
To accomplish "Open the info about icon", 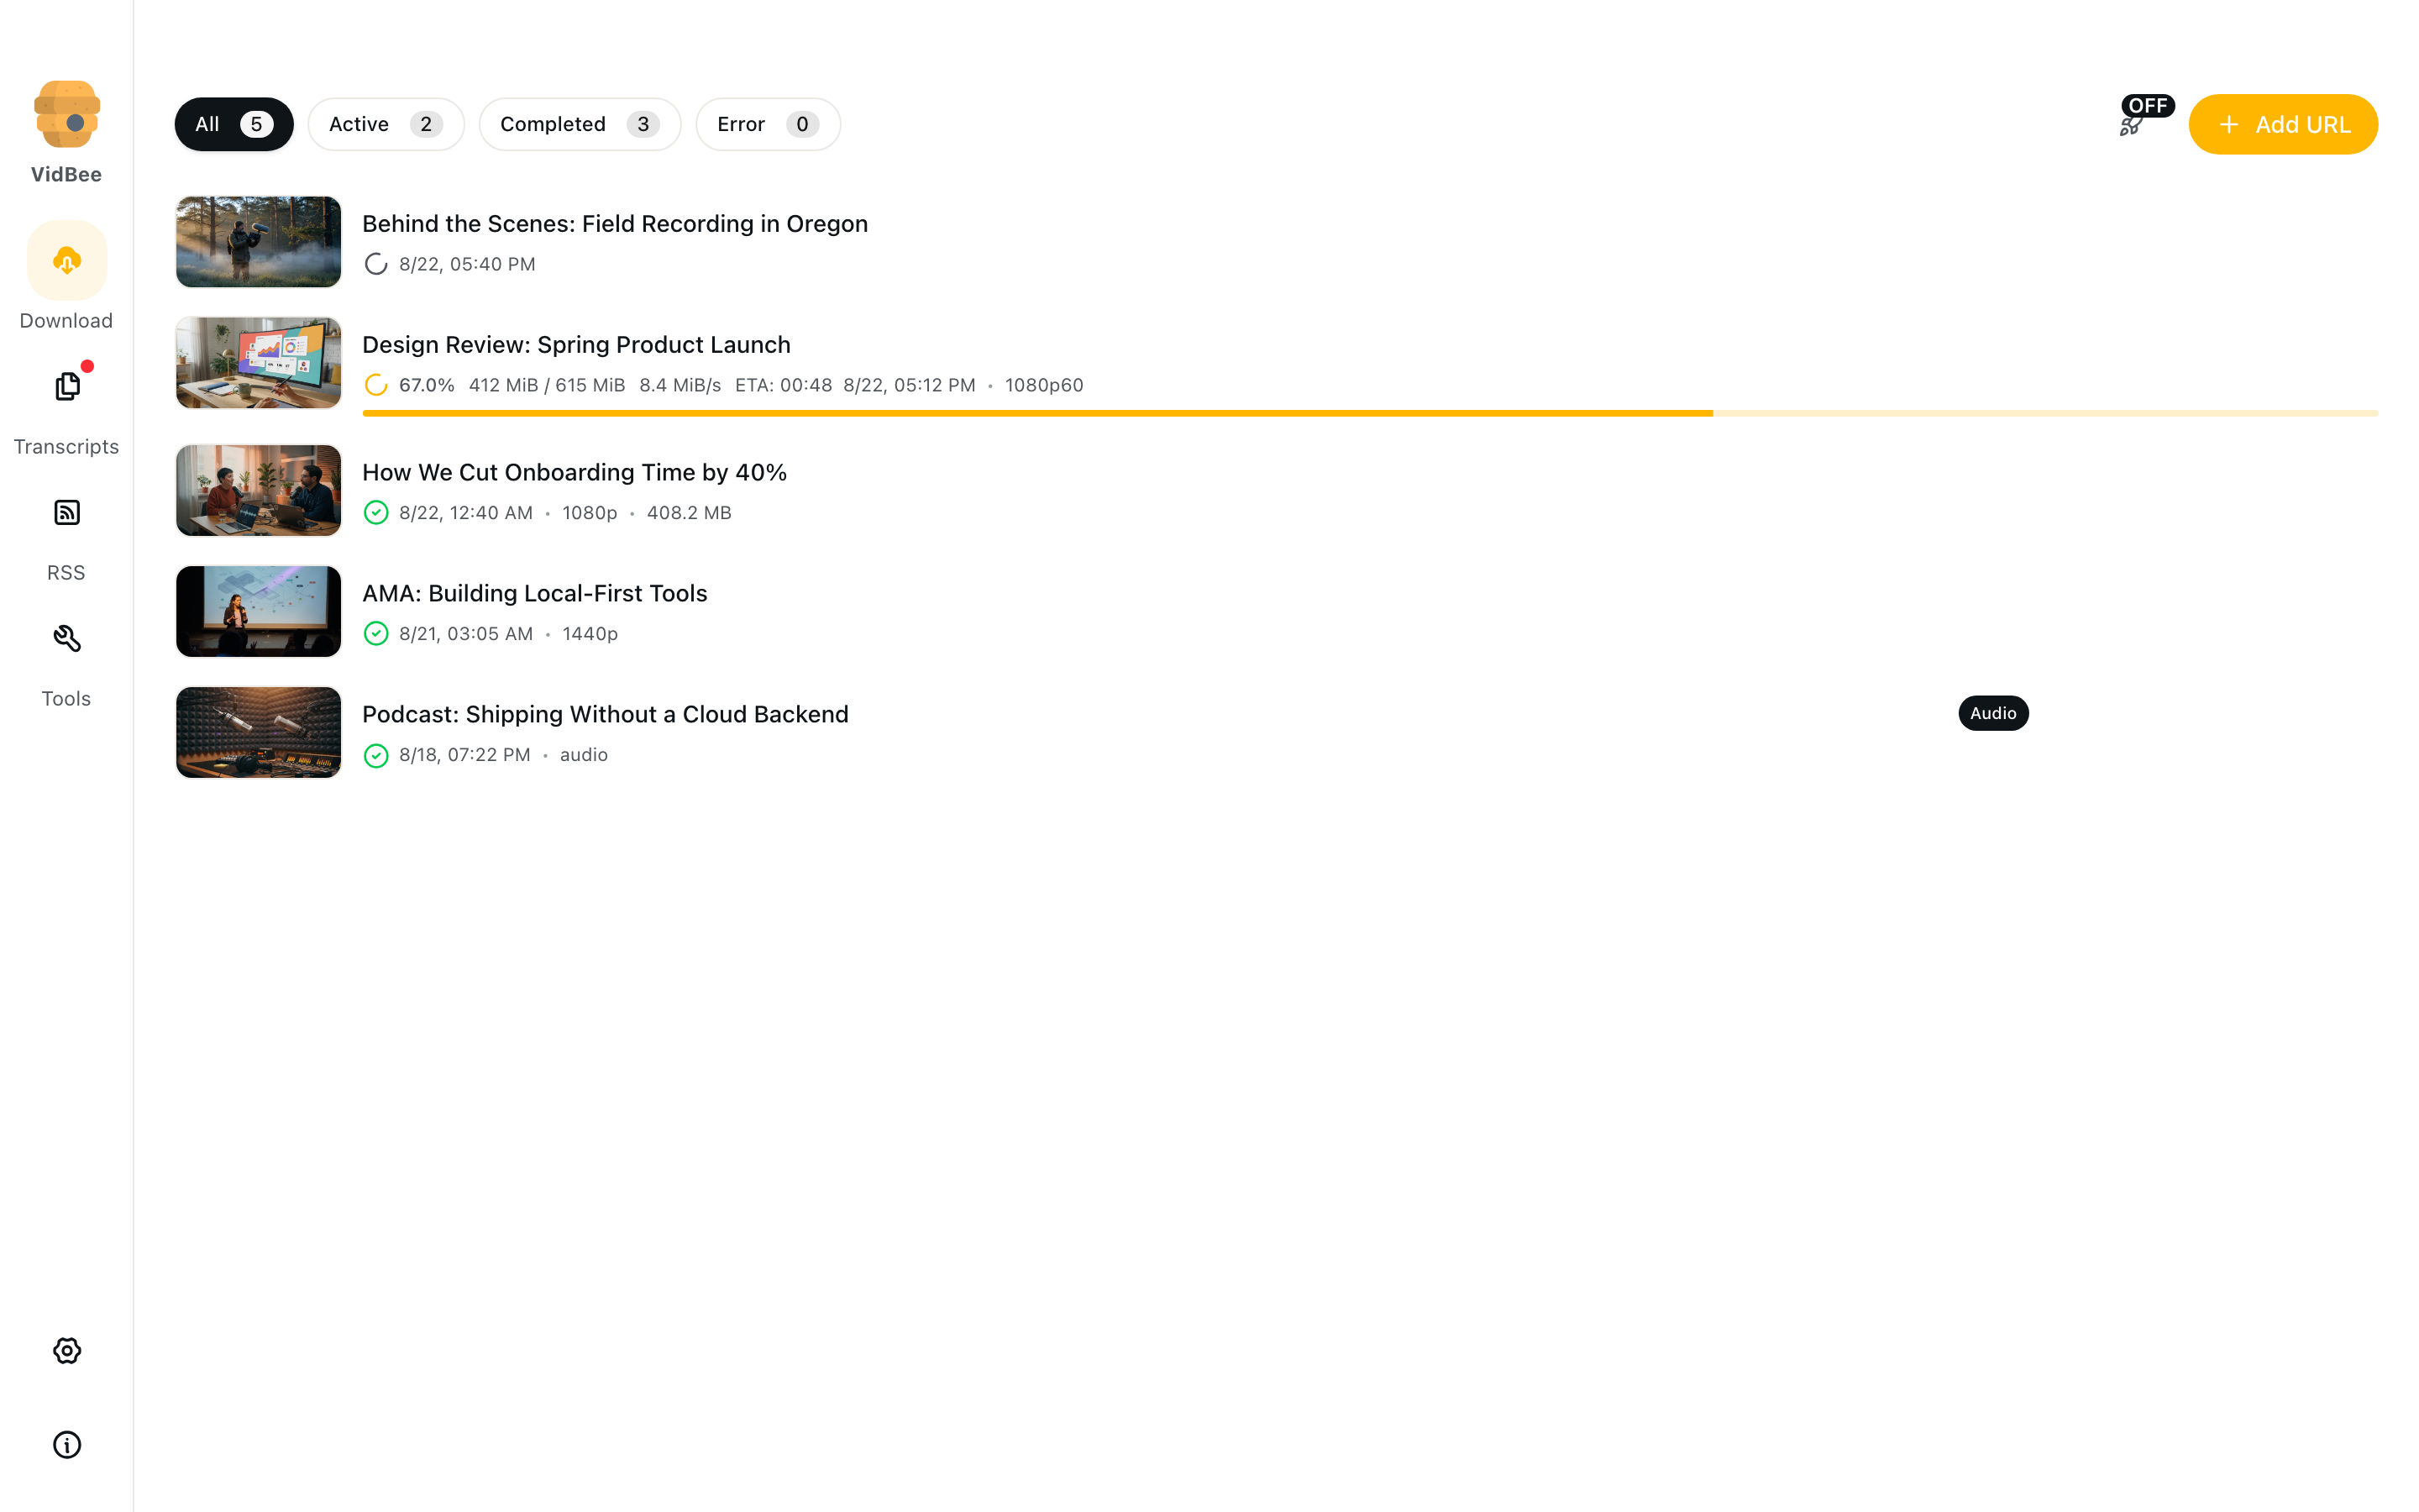I will point(67,1445).
